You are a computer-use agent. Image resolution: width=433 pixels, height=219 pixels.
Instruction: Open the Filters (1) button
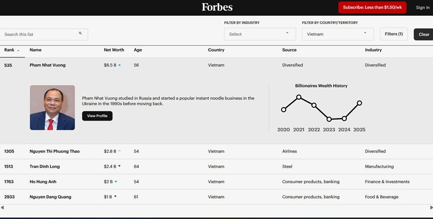pos(393,34)
